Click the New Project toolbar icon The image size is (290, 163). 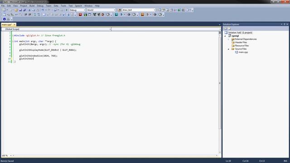click(x=4, y=10)
